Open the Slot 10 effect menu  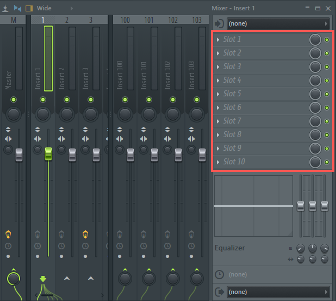pyautogui.click(x=218, y=162)
